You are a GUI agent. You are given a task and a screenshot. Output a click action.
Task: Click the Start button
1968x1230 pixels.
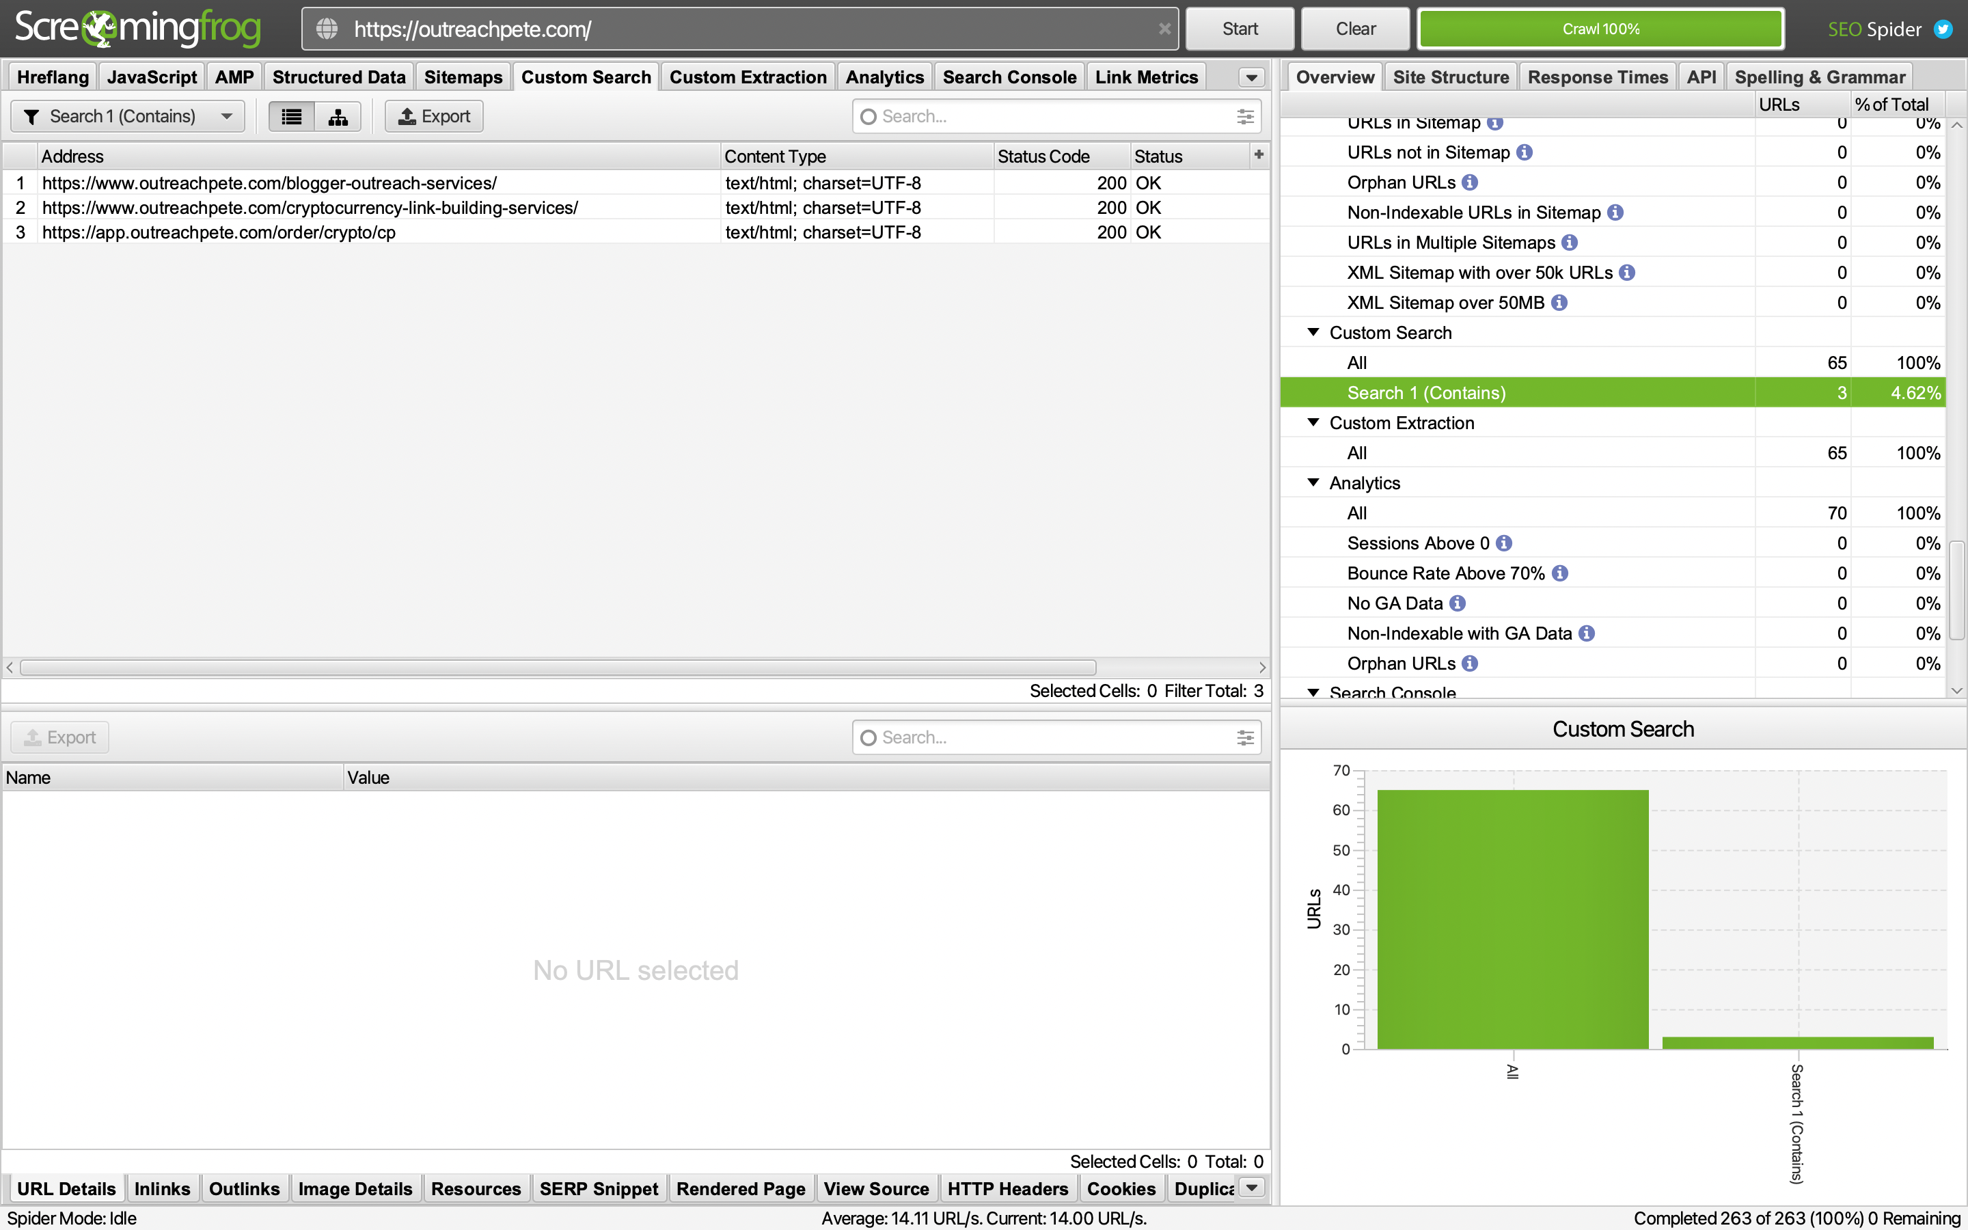tap(1240, 29)
